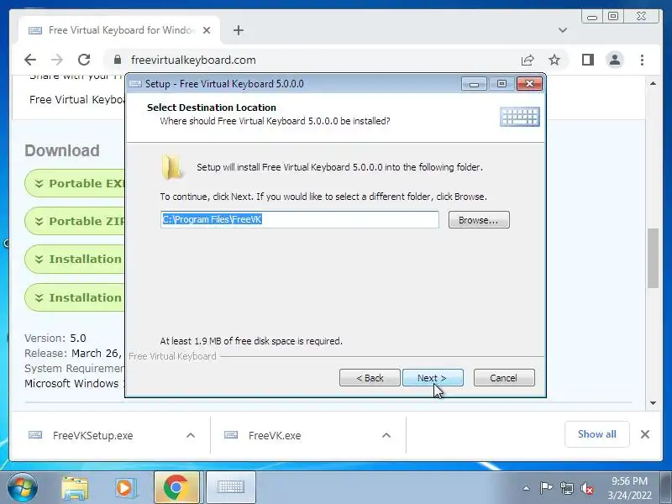The image size is (672, 504).
Task: Click Show all downloads
Action: [x=597, y=434]
